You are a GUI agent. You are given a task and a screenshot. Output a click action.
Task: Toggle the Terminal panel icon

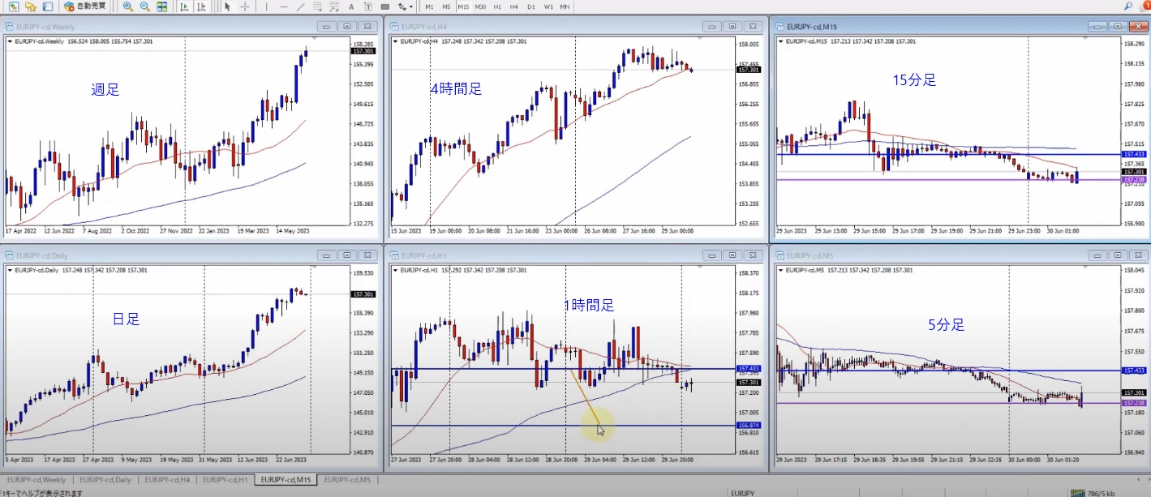(48, 6)
